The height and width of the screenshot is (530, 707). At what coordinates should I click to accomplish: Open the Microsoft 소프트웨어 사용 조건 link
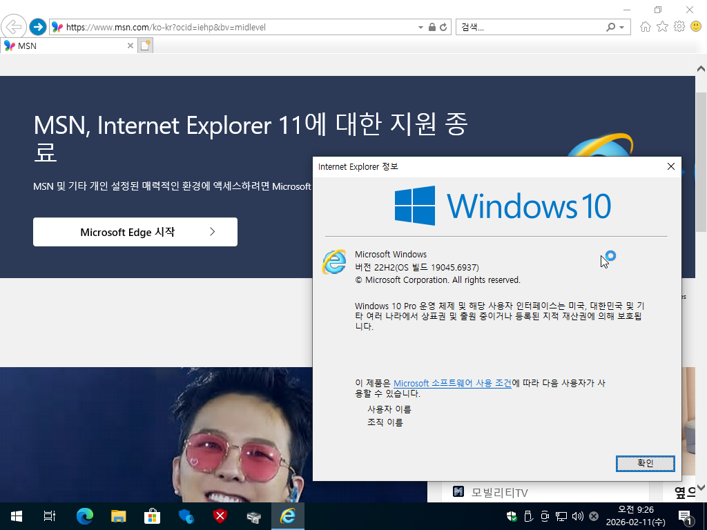(x=452, y=383)
